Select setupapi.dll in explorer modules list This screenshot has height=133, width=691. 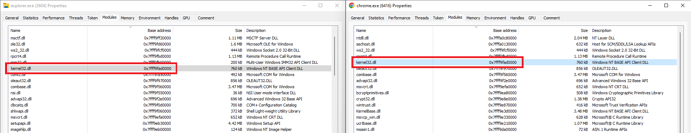pos(170,123)
